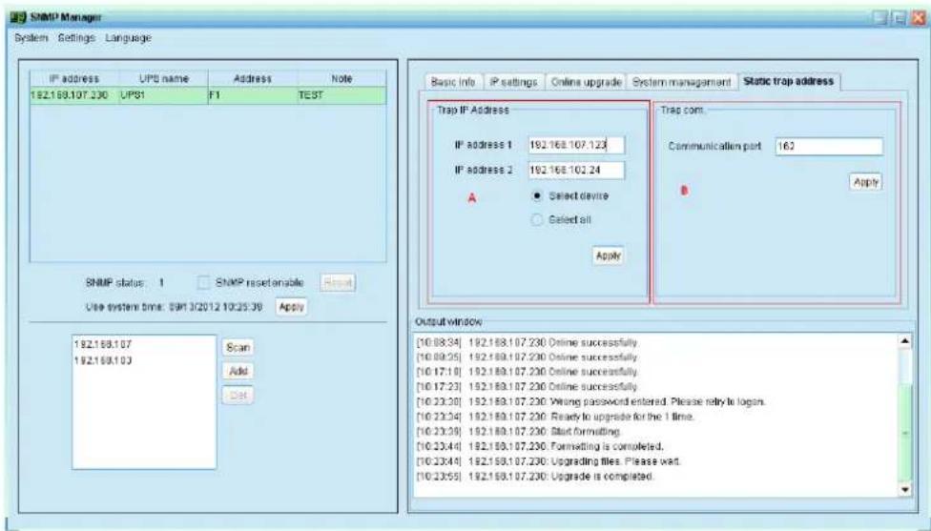Click the output window scrollbar thumb
Viewport: 931px width, 531px height.
point(905,433)
